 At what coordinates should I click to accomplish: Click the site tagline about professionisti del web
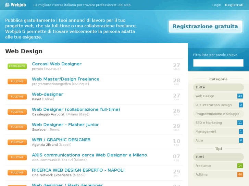point(82,5)
